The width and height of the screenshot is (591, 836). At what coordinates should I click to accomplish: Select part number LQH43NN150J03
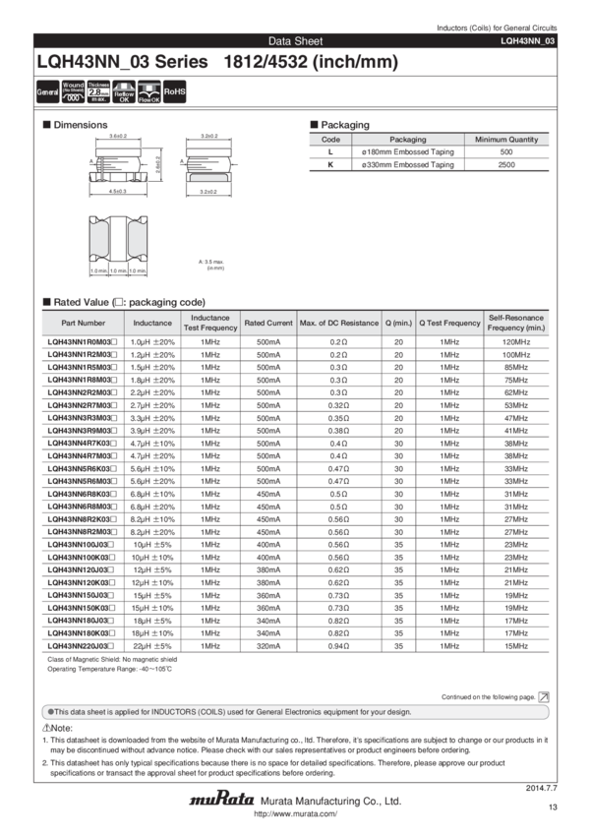(x=81, y=596)
